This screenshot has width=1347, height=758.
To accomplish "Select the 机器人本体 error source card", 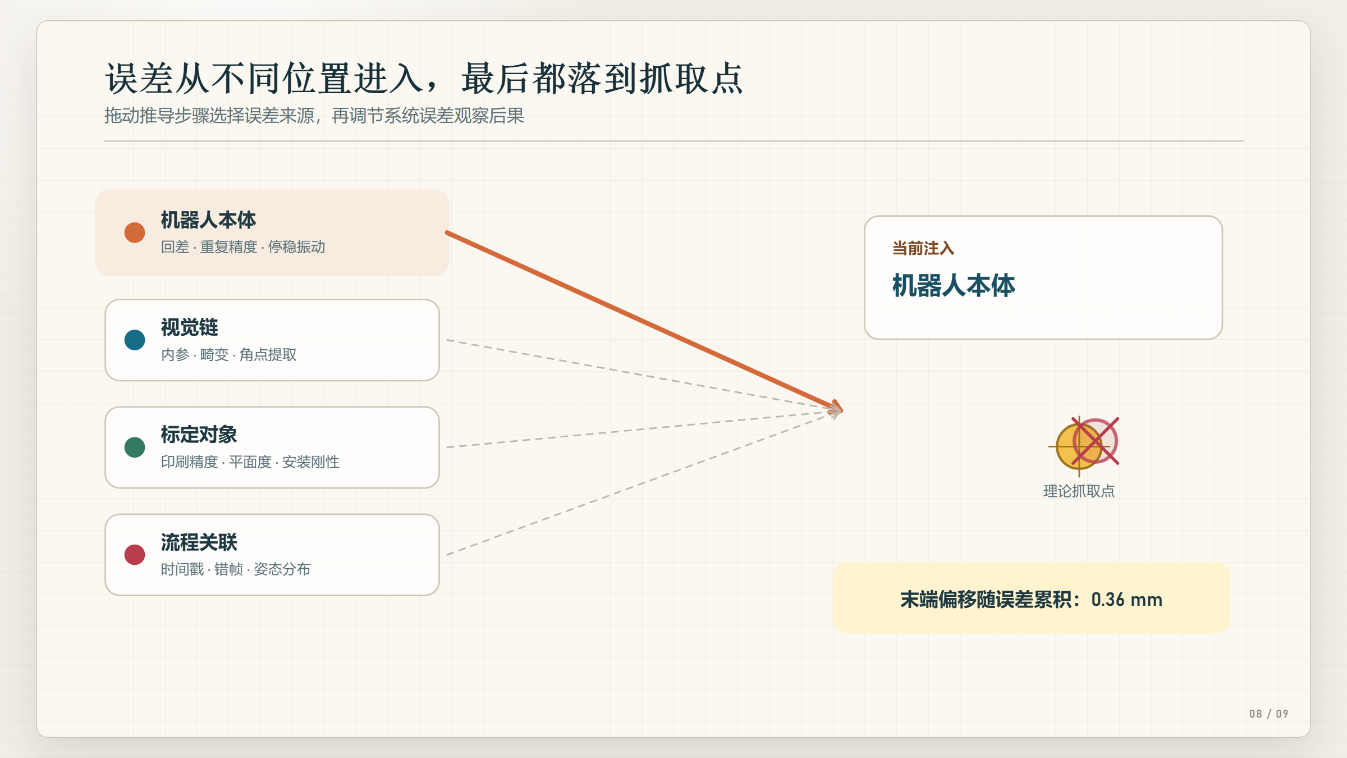I will pyautogui.click(x=272, y=232).
